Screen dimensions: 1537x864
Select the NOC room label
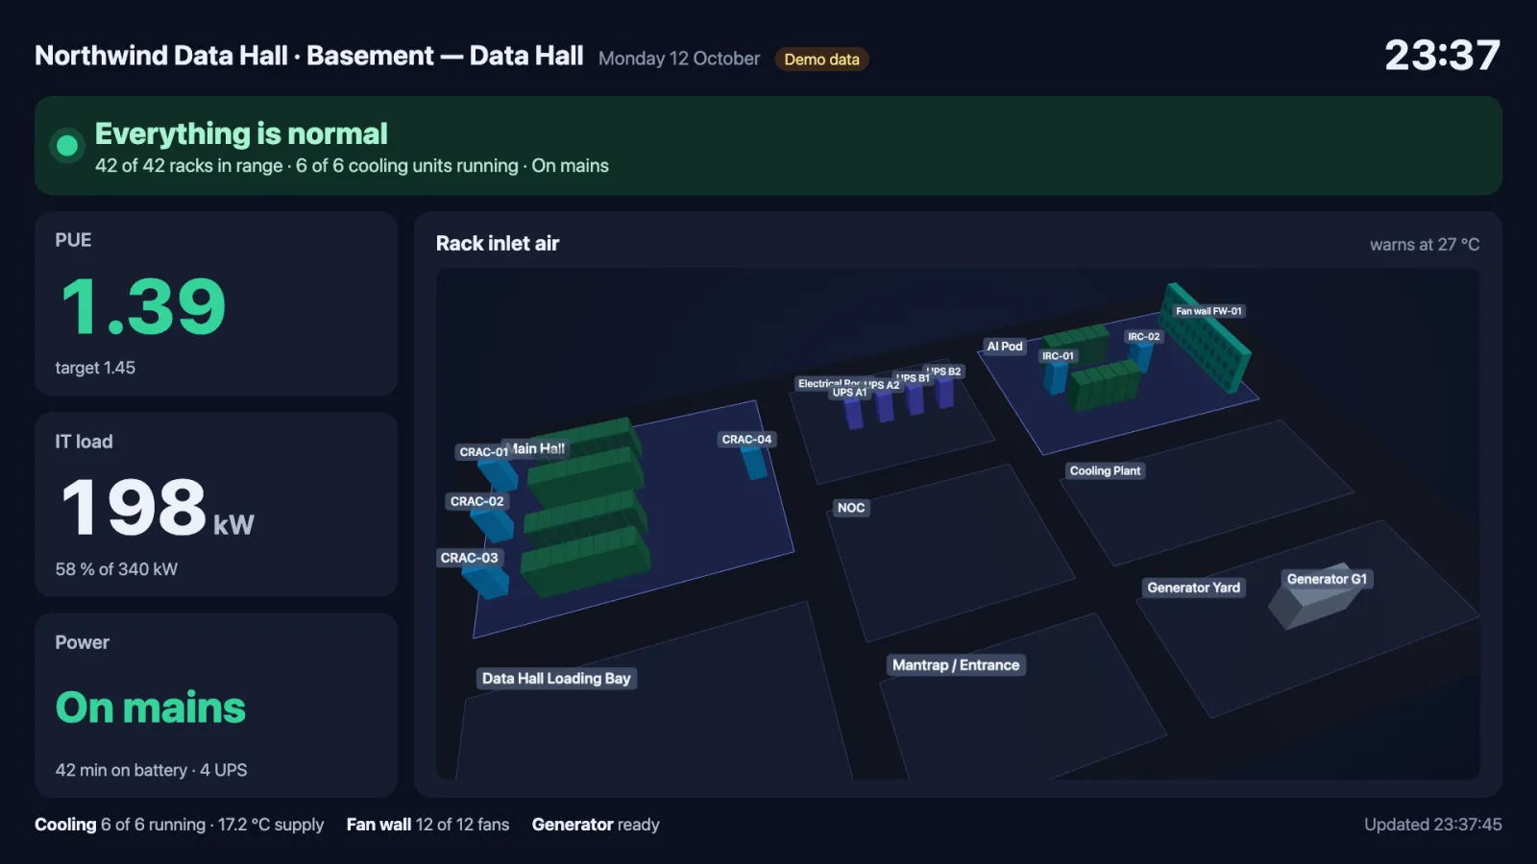click(x=850, y=508)
